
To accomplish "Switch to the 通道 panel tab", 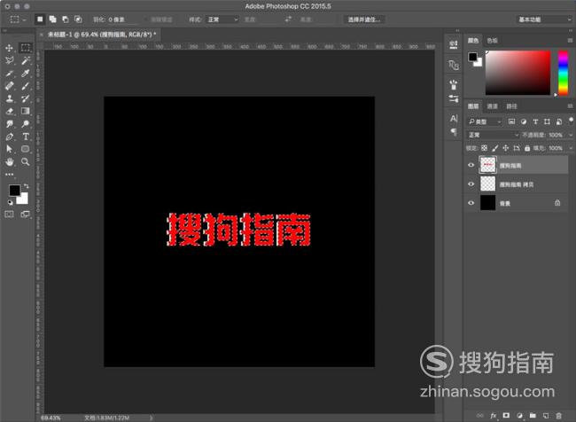I will (x=492, y=106).
